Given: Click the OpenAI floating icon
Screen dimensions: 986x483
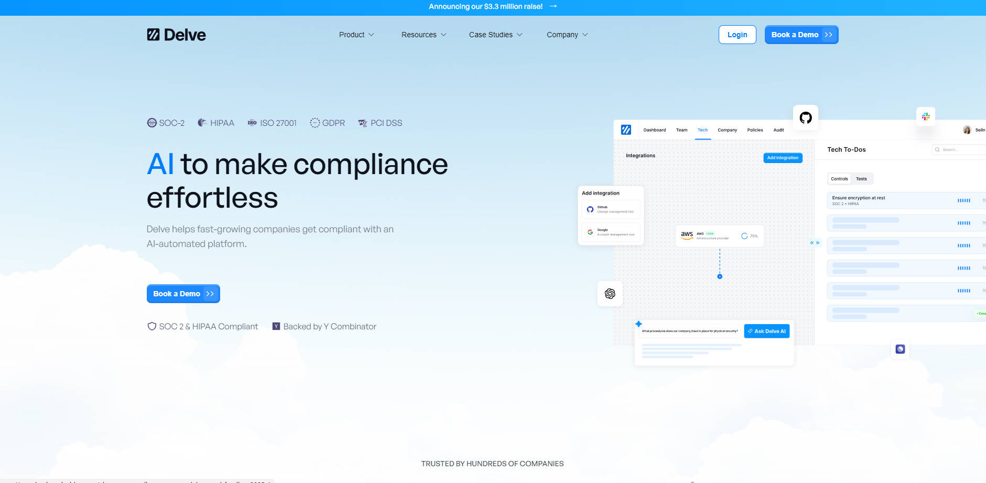Looking at the screenshot, I should click(x=610, y=294).
